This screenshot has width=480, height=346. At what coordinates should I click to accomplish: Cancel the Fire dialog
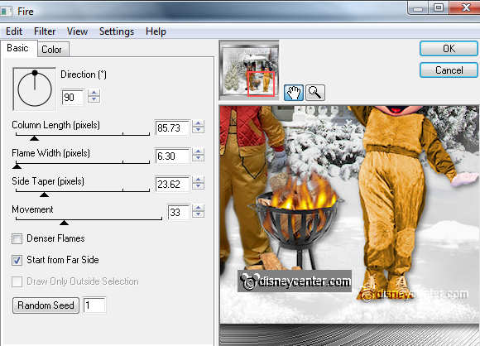[449, 70]
